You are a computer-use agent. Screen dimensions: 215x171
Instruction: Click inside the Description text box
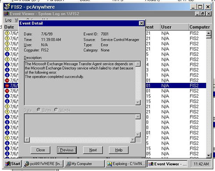80,83
